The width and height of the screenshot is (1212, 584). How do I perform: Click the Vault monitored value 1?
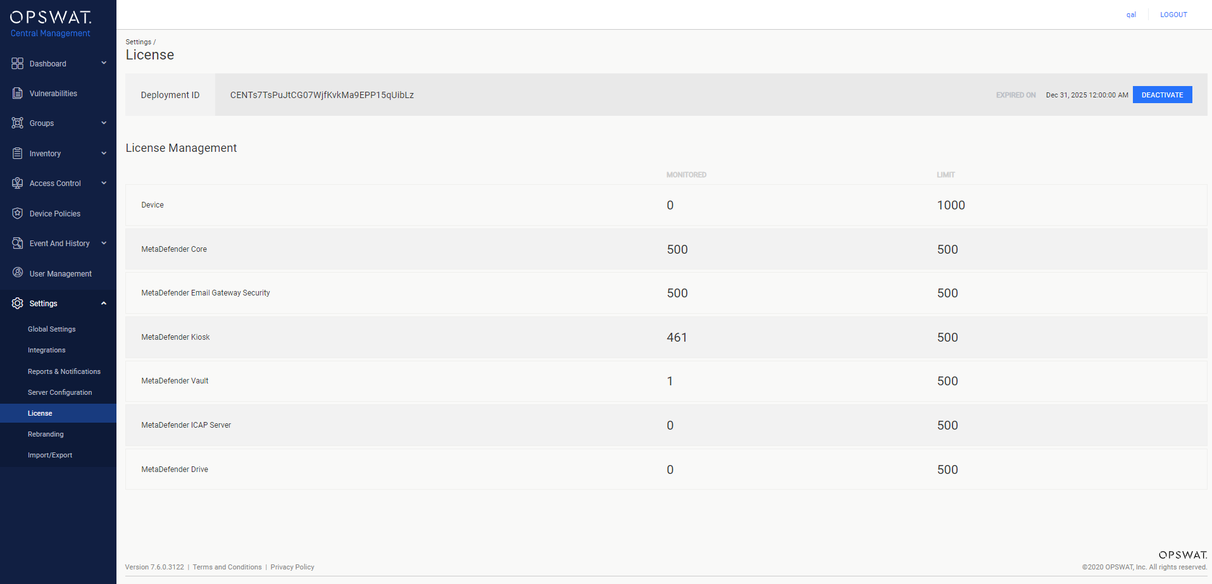670,381
